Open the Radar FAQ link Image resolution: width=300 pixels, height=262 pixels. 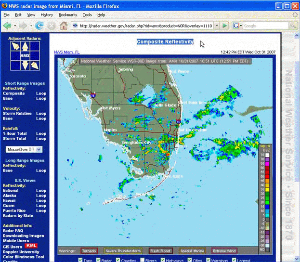coord(13,231)
